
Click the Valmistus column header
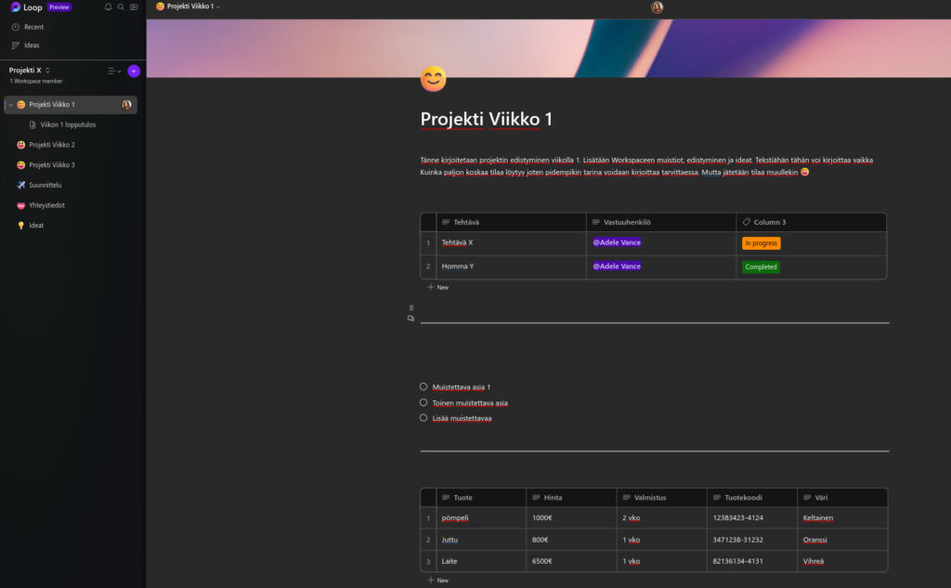click(661, 498)
